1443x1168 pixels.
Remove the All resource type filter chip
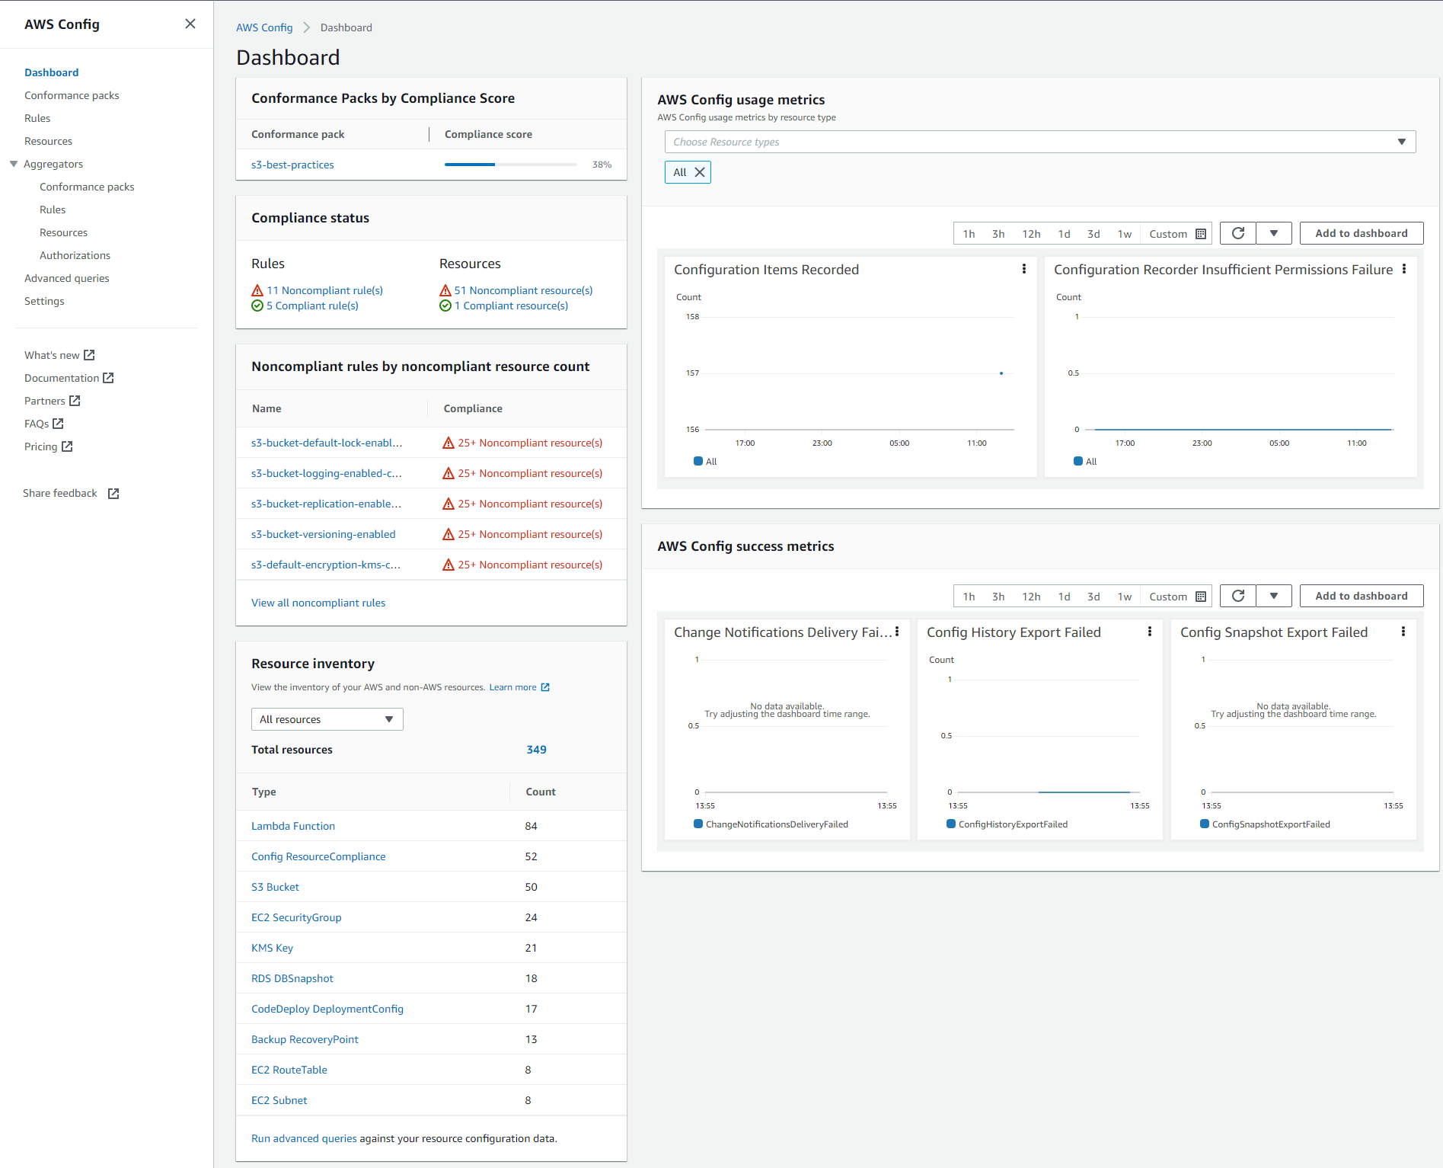(699, 172)
